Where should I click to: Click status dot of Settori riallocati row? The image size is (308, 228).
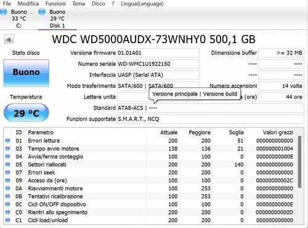click(7, 165)
